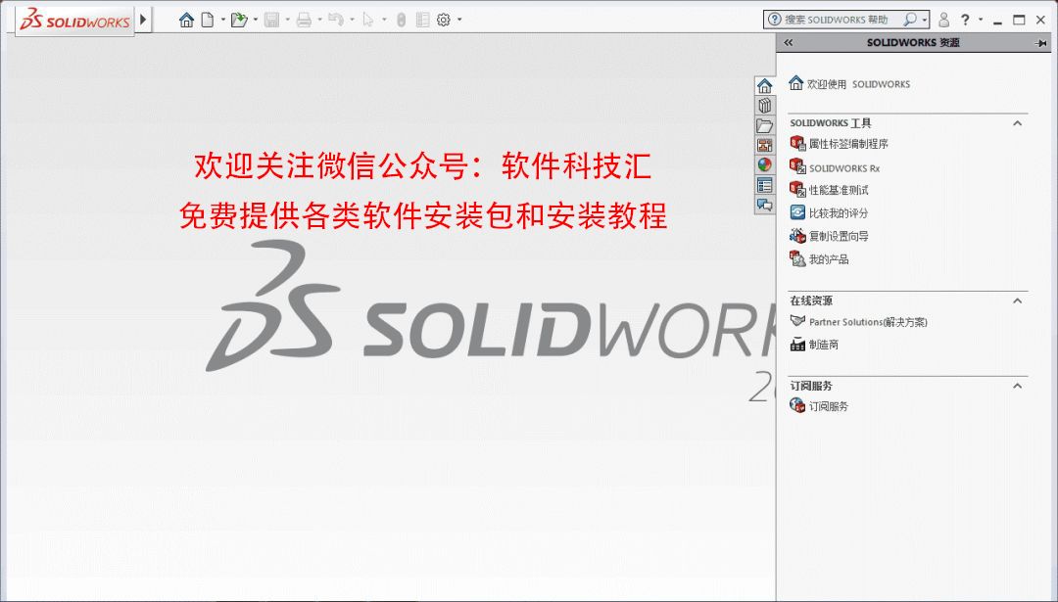Open the Options gear icon

point(444,20)
